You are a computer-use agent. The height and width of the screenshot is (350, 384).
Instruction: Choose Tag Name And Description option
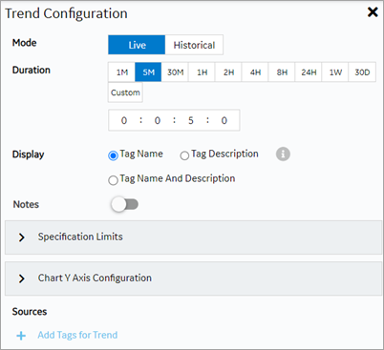point(113,180)
